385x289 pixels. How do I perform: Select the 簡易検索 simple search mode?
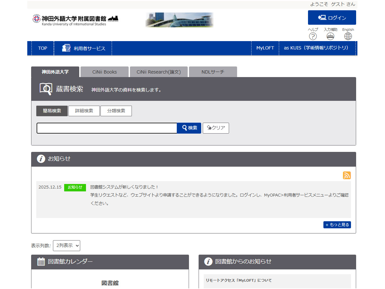click(52, 111)
